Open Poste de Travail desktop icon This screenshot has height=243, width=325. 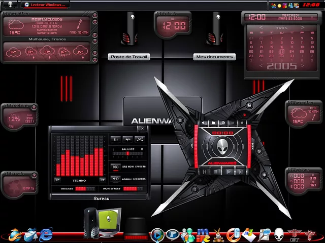pyautogui.click(x=129, y=29)
